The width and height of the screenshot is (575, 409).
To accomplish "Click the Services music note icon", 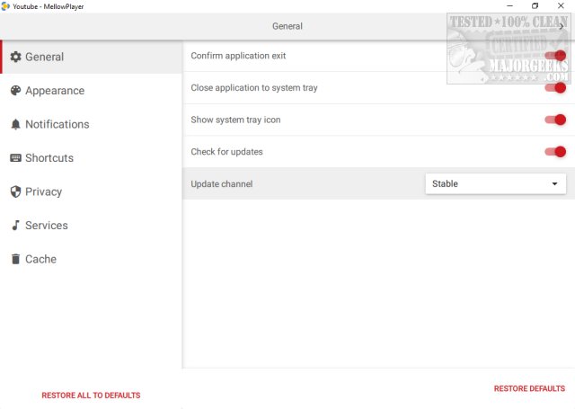I will (15, 226).
